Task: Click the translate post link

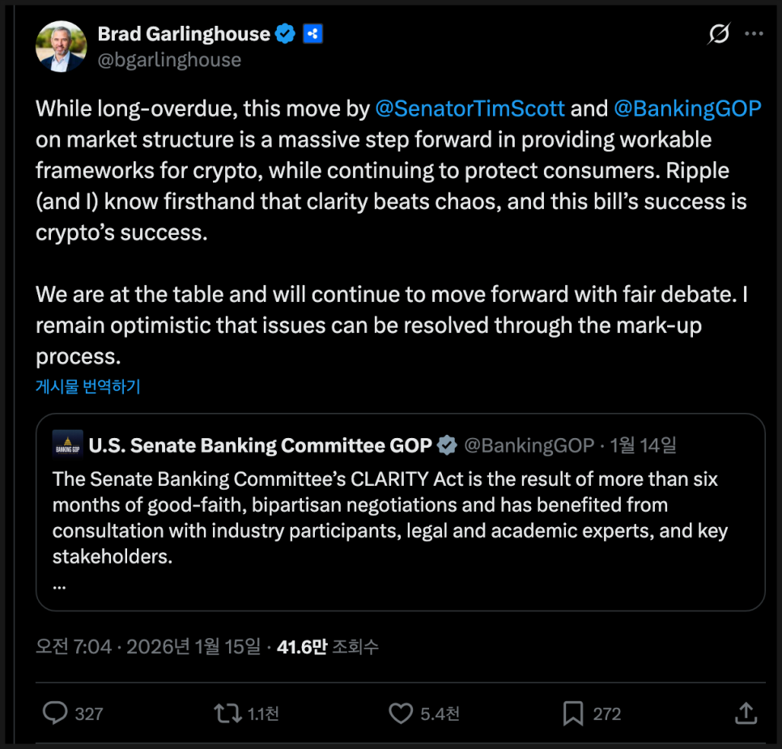Action: click(x=88, y=386)
